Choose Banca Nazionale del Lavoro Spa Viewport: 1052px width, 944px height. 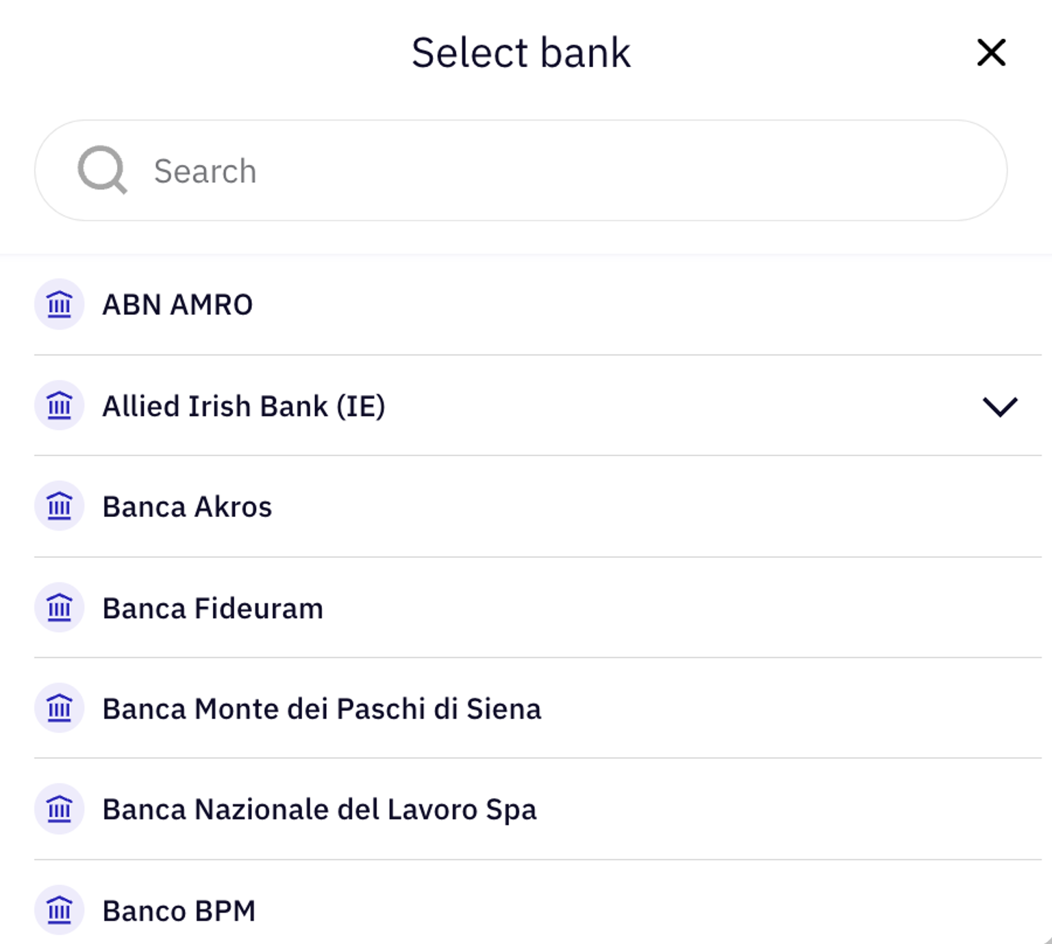(x=319, y=810)
